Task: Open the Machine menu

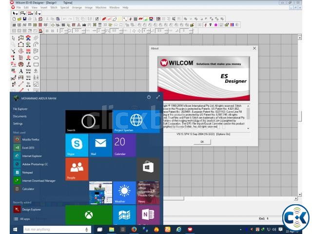Action: (x=100, y=8)
